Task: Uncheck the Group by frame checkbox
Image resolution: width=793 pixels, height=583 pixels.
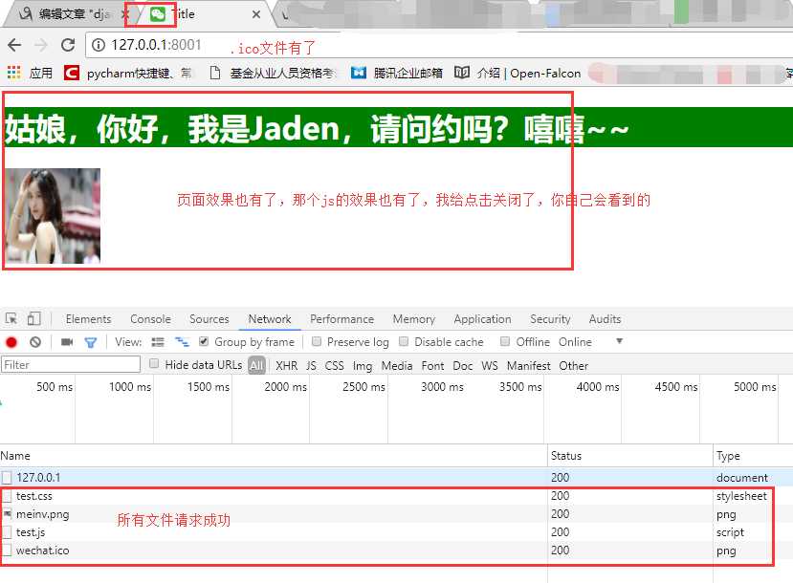Action: point(204,341)
